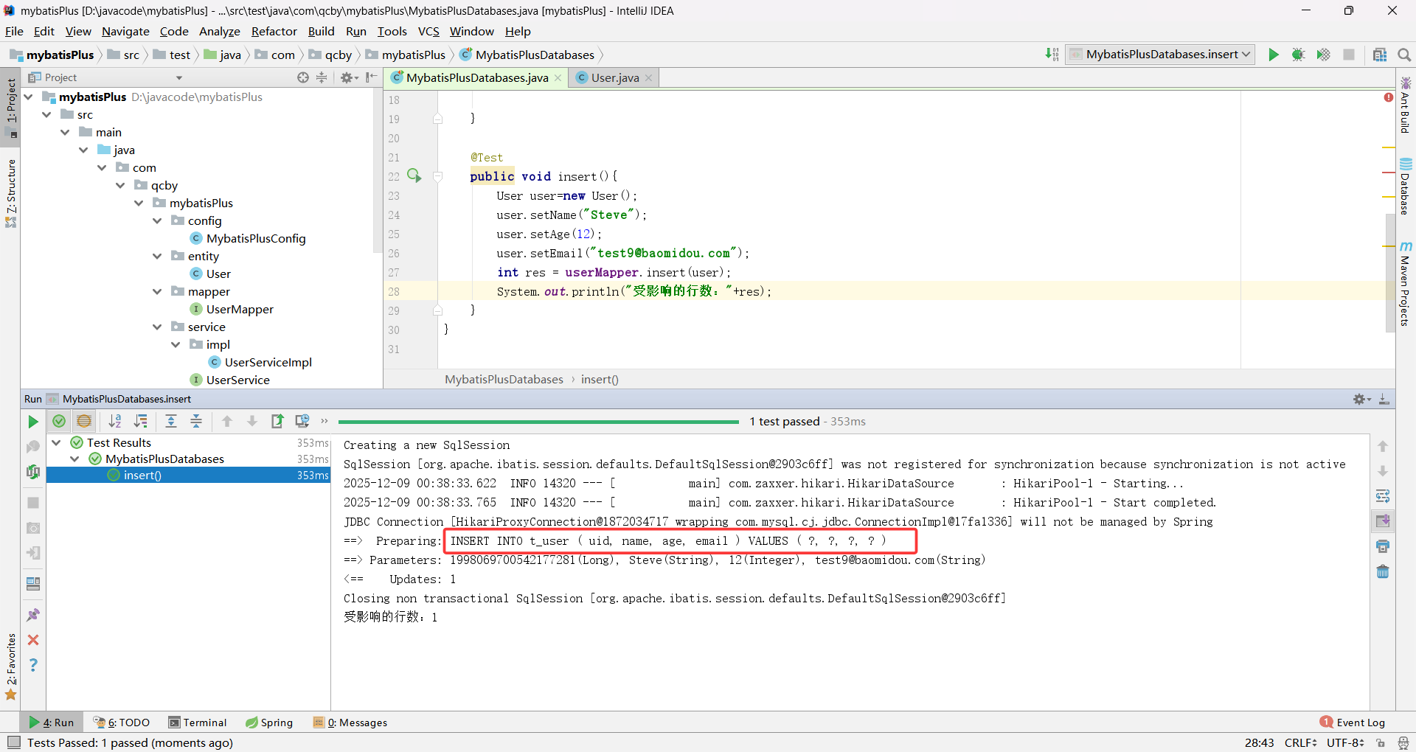
Task: Open the Navigate menu
Action: click(125, 31)
